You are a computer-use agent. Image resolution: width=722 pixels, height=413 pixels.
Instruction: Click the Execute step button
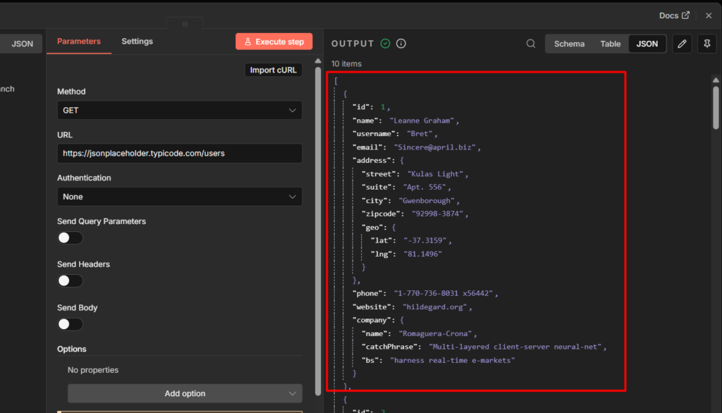coord(274,42)
